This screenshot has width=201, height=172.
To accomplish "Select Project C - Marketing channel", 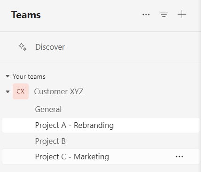I will point(101,157).
